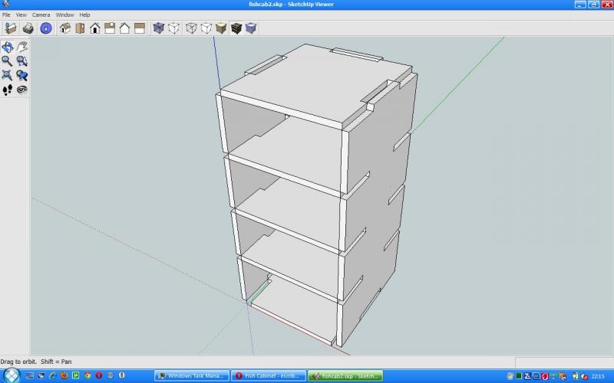Viewport: 614px width, 383px height.
Task: Print the model using the printer icon
Action: (28, 28)
